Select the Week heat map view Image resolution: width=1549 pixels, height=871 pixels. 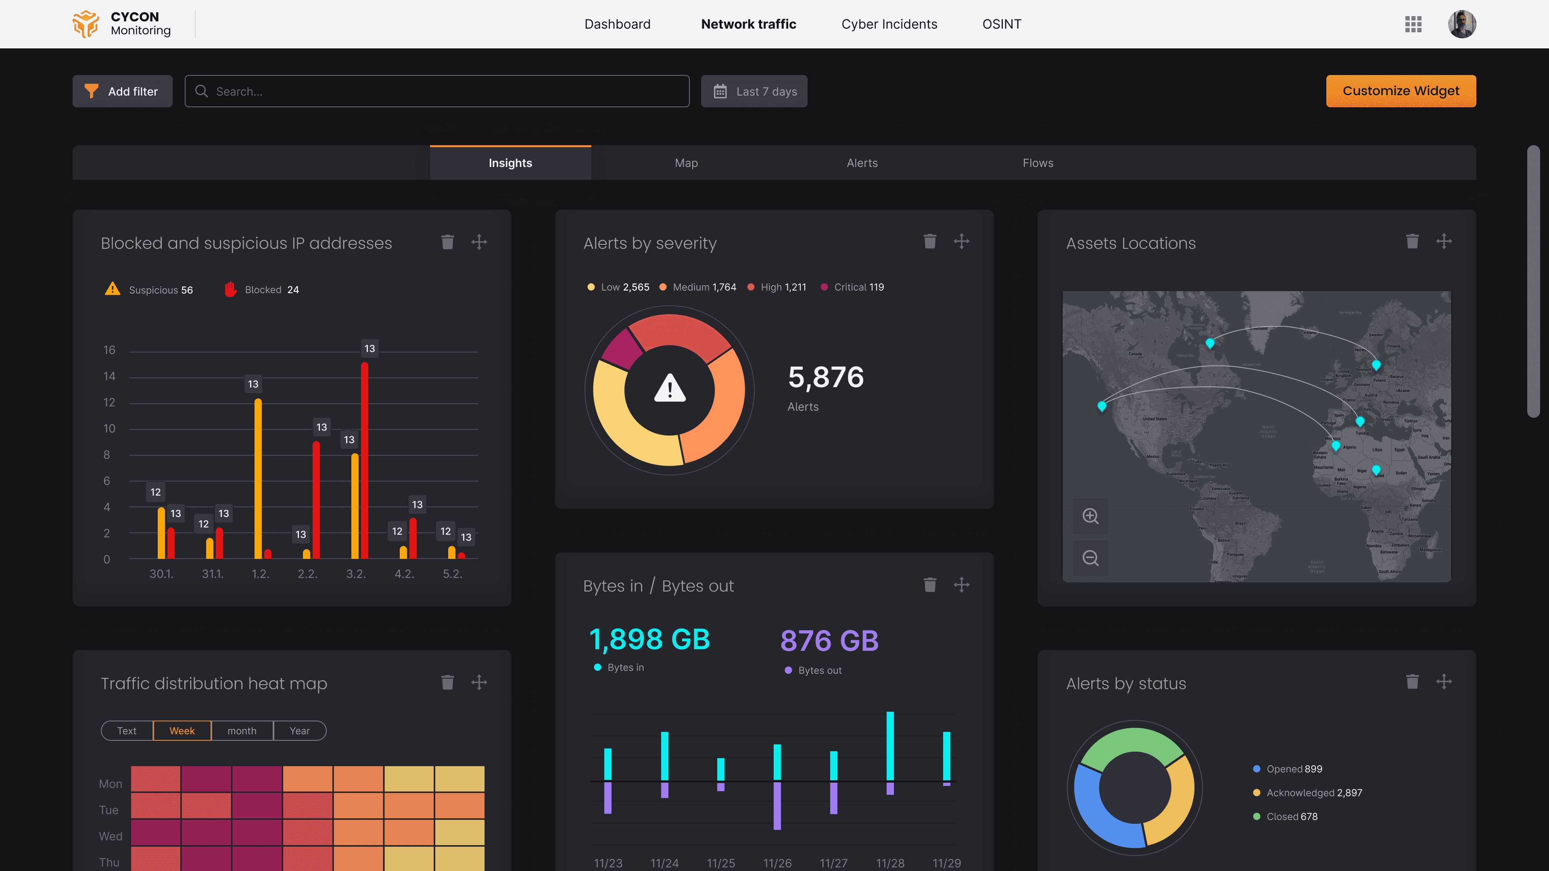182,730
